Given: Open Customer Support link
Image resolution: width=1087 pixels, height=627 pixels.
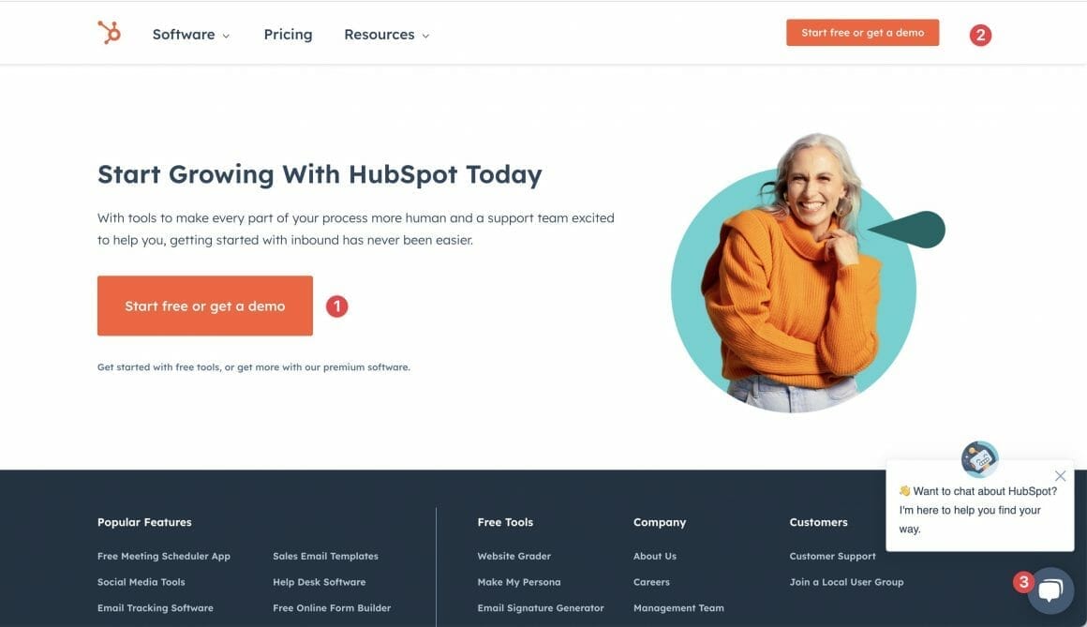Looking at the screenshot, I should [832, 557].
